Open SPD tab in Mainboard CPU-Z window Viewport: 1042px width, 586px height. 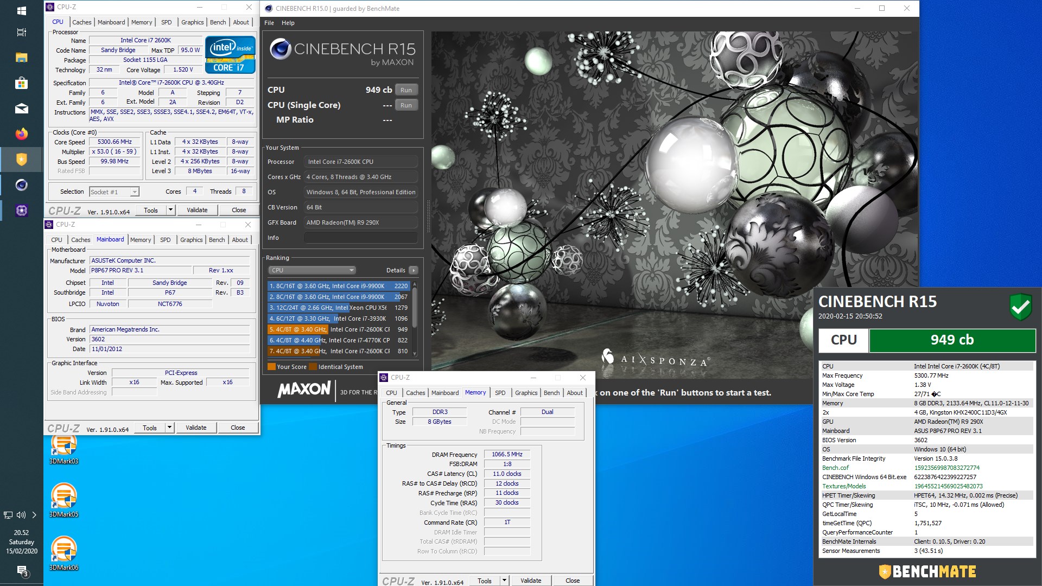tap(166, 240)
